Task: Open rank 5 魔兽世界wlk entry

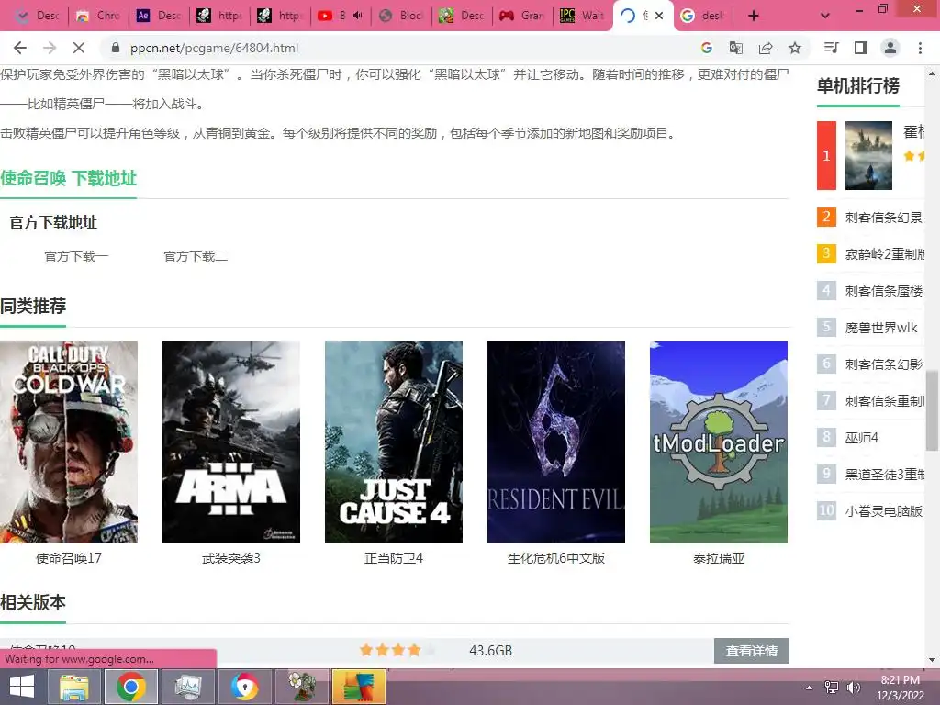Action: pyautogui.click(x=881, y=328)
